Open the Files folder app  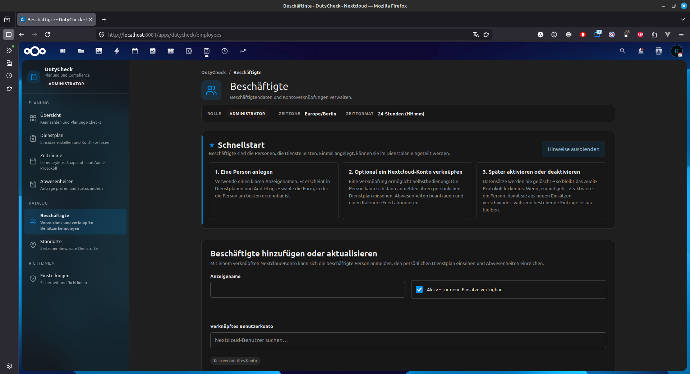click(81, 51)
